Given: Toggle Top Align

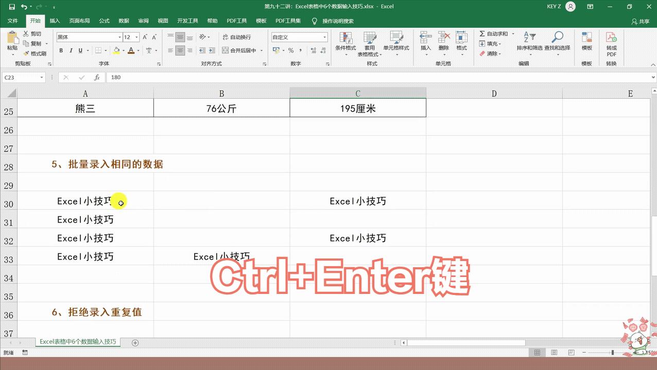Looking at the screenshot, I should (170, 37).
